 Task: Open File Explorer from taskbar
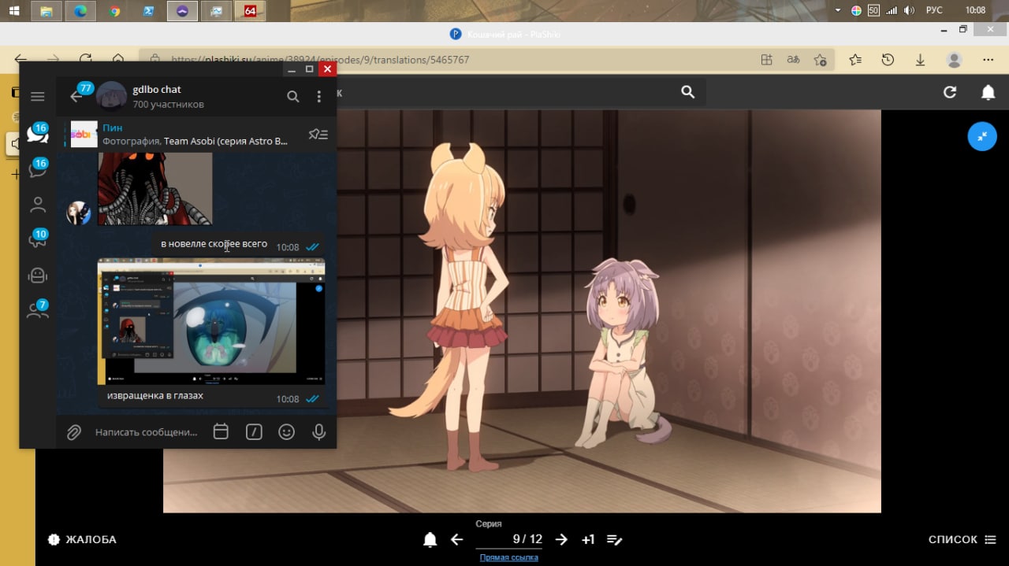pos(47,11)
